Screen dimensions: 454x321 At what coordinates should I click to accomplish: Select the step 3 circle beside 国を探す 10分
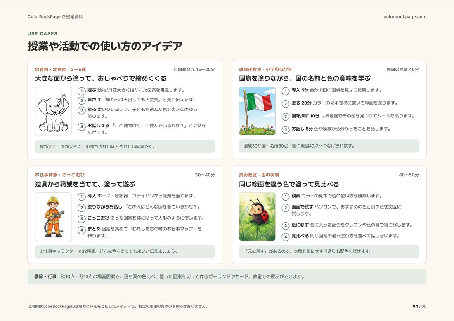(286, 117)
